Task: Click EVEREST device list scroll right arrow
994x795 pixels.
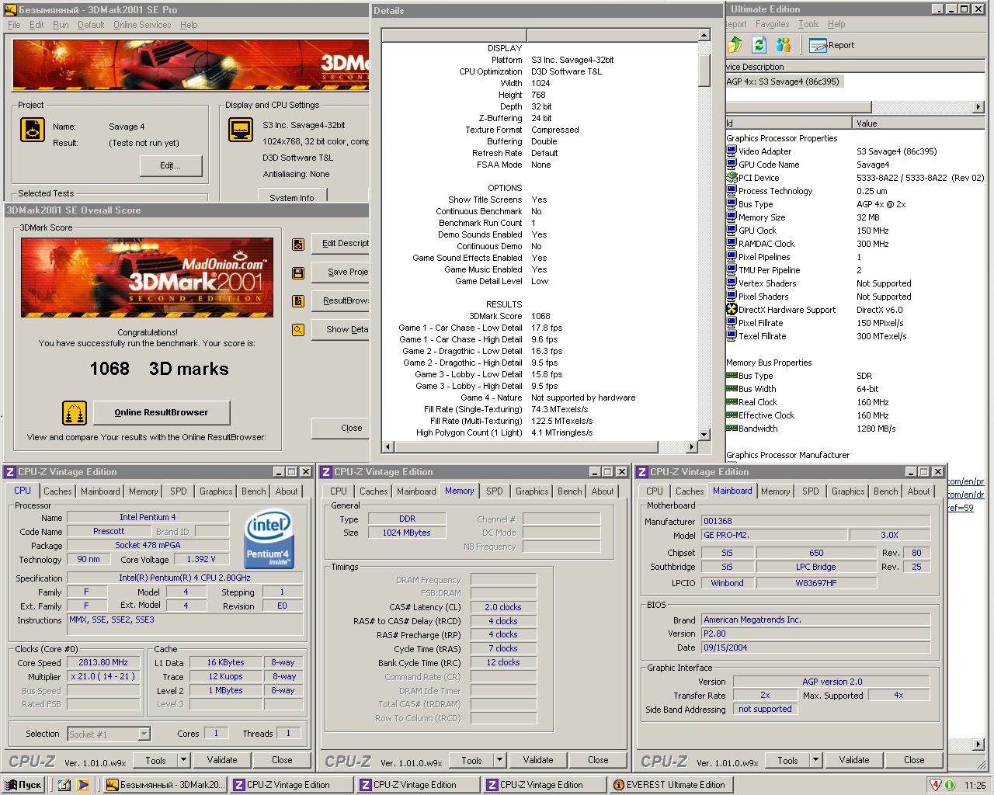Action: [978, 106]
